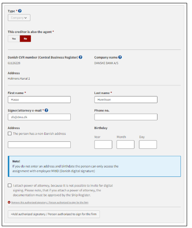192x228 pixels.
Task: Click the help icon next to Type
Action: point(20,11)
